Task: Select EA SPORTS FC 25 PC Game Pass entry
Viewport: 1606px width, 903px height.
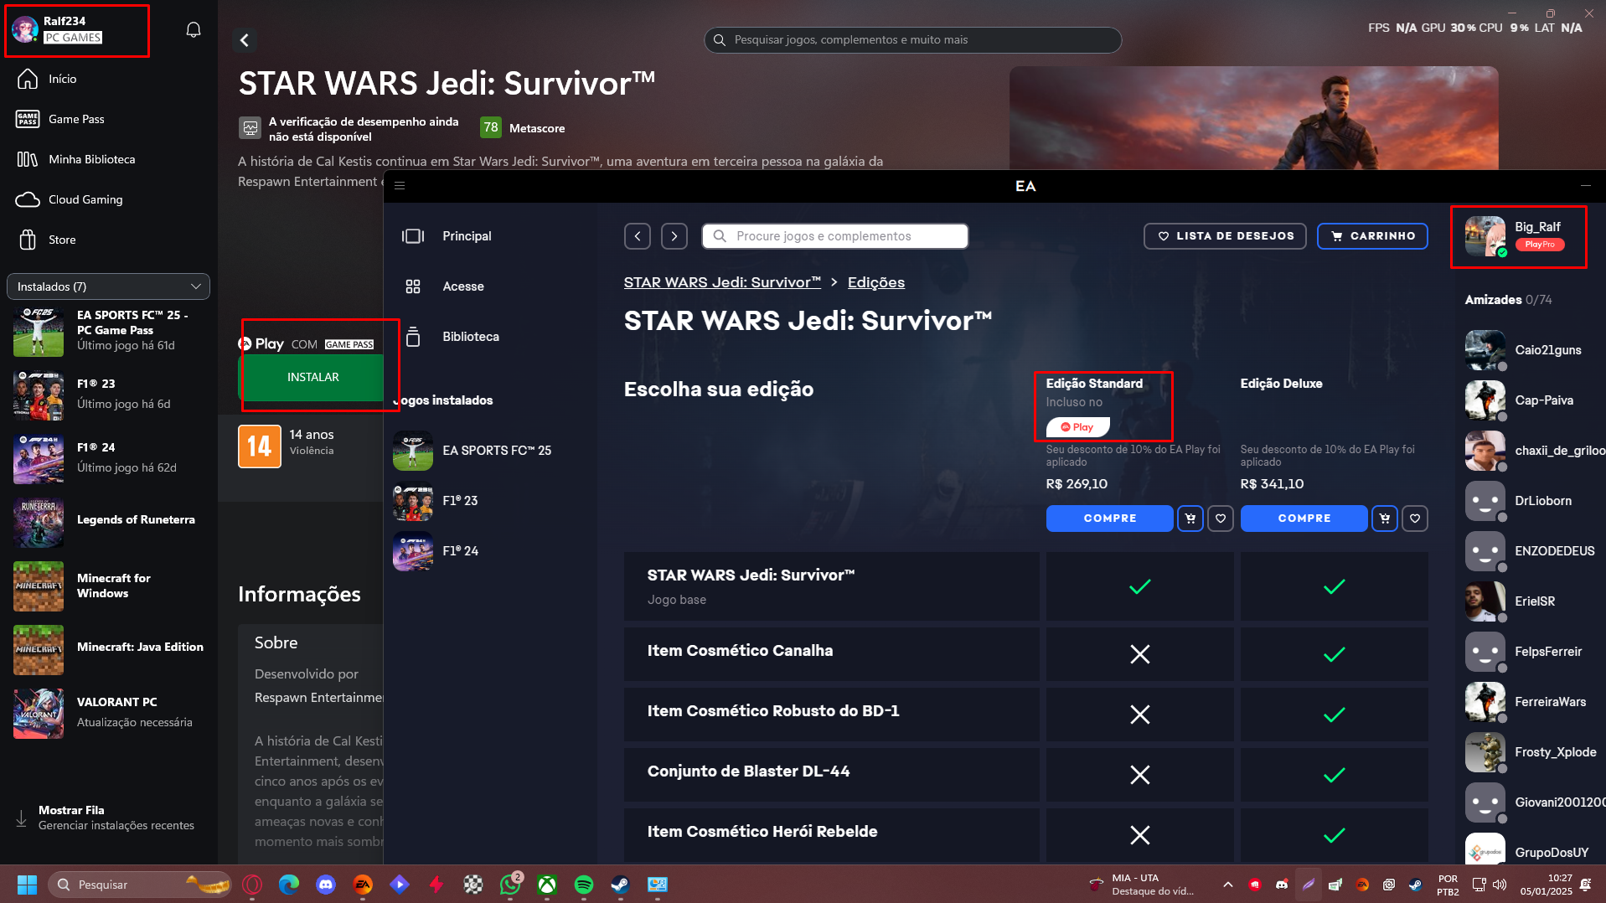Action: (109, 330)
